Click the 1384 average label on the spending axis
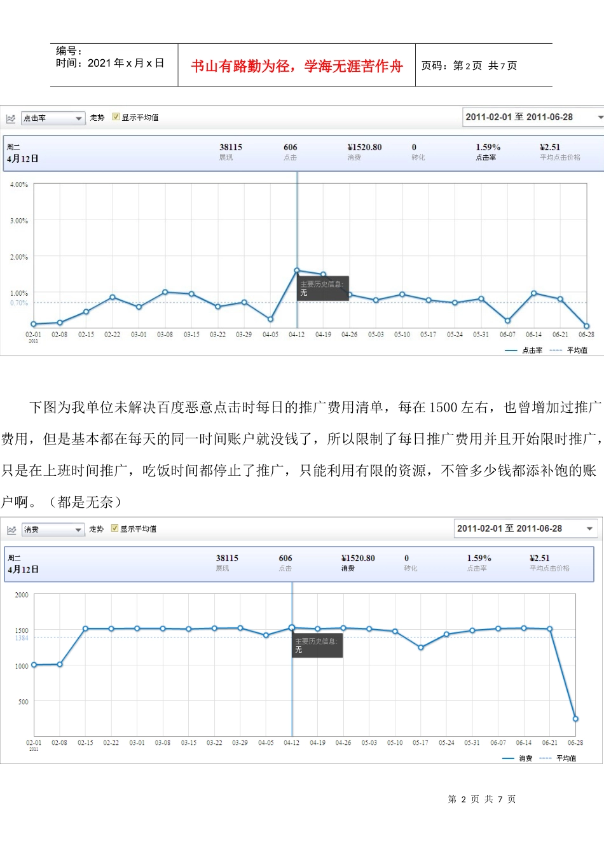The height and width of the screenshot is (855, 604). 22,637
